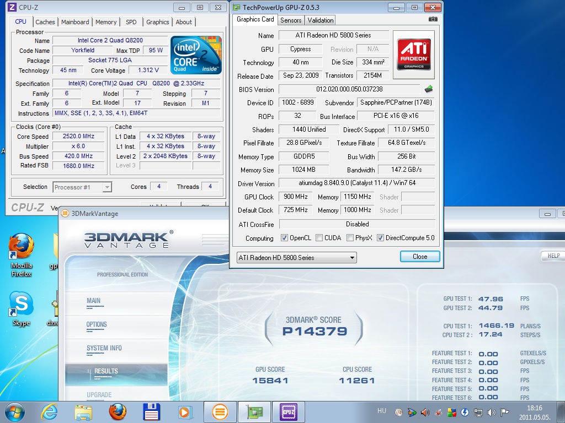Open MAIN section in 3DMark Vantage

[x=93, y=301]
